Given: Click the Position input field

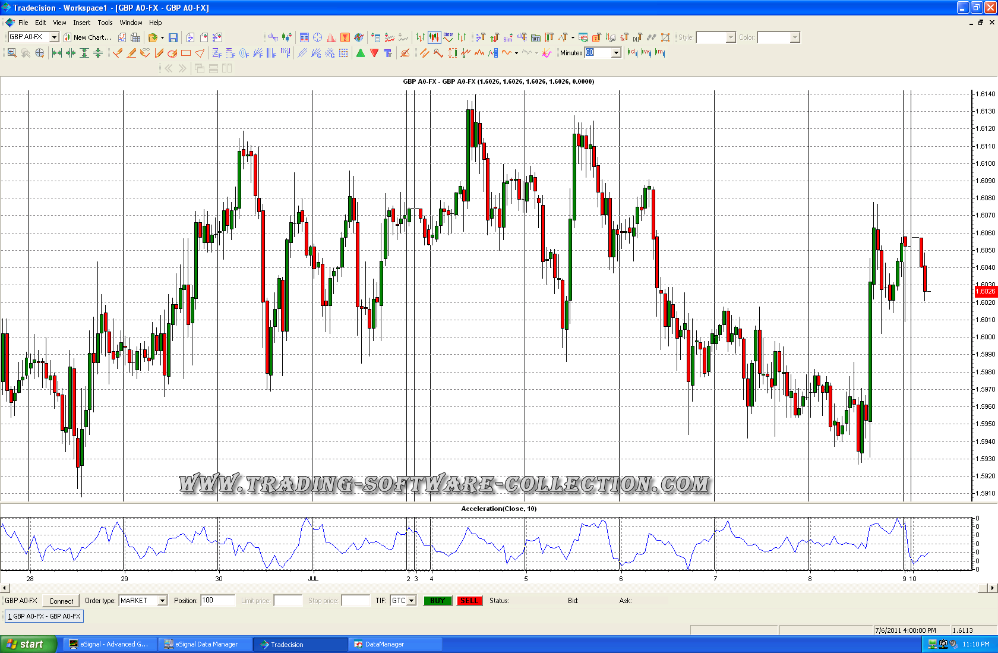Looking at the screenshot, I should click(x=217, y=601).
